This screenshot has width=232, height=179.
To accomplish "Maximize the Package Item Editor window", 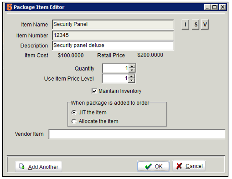I will 214,7.
